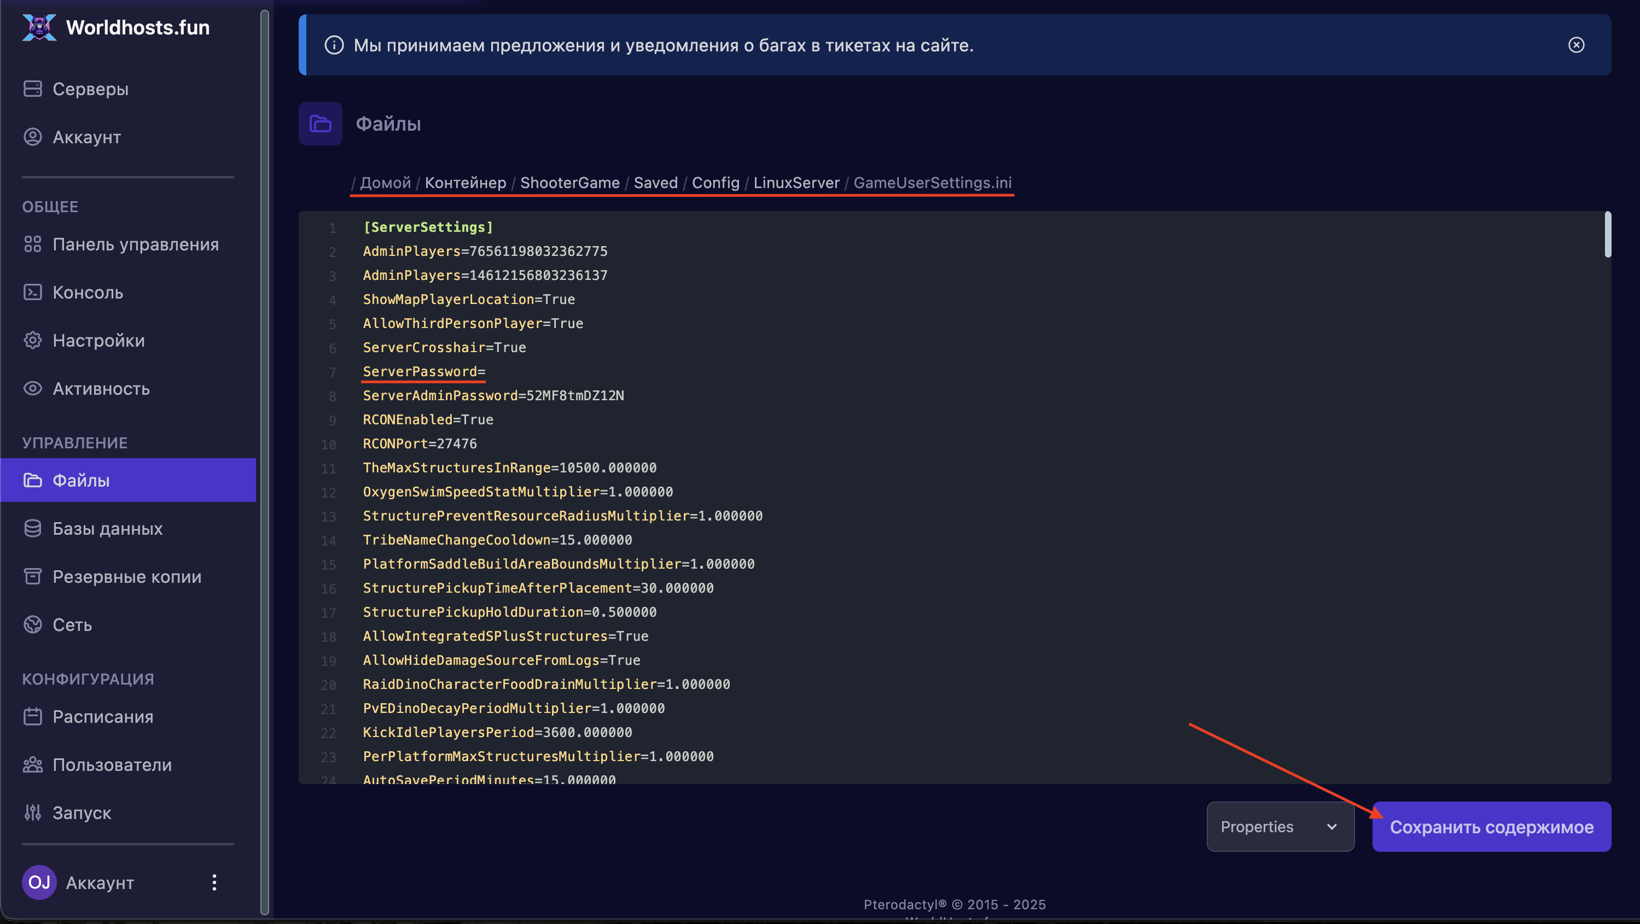Viewport: 1640px width, 924px height.
Task: Open Панель управления menu item
Action: pyautogui.click(x=135, y=244)
